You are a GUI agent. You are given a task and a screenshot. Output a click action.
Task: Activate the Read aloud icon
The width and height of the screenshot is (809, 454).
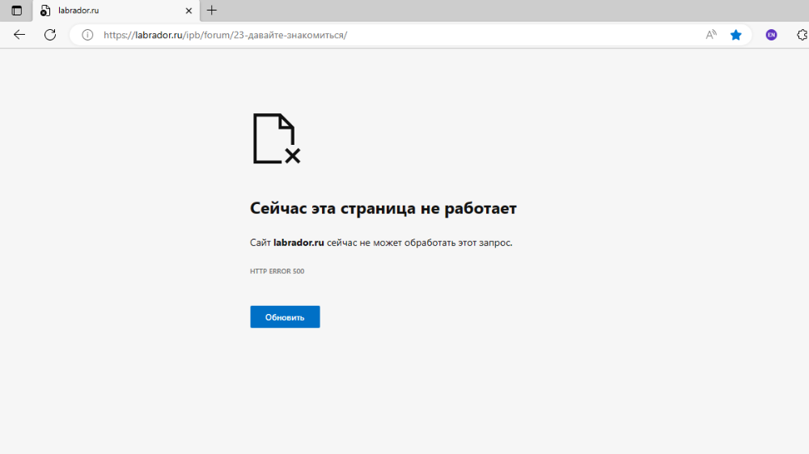click(x=711, y=35)
